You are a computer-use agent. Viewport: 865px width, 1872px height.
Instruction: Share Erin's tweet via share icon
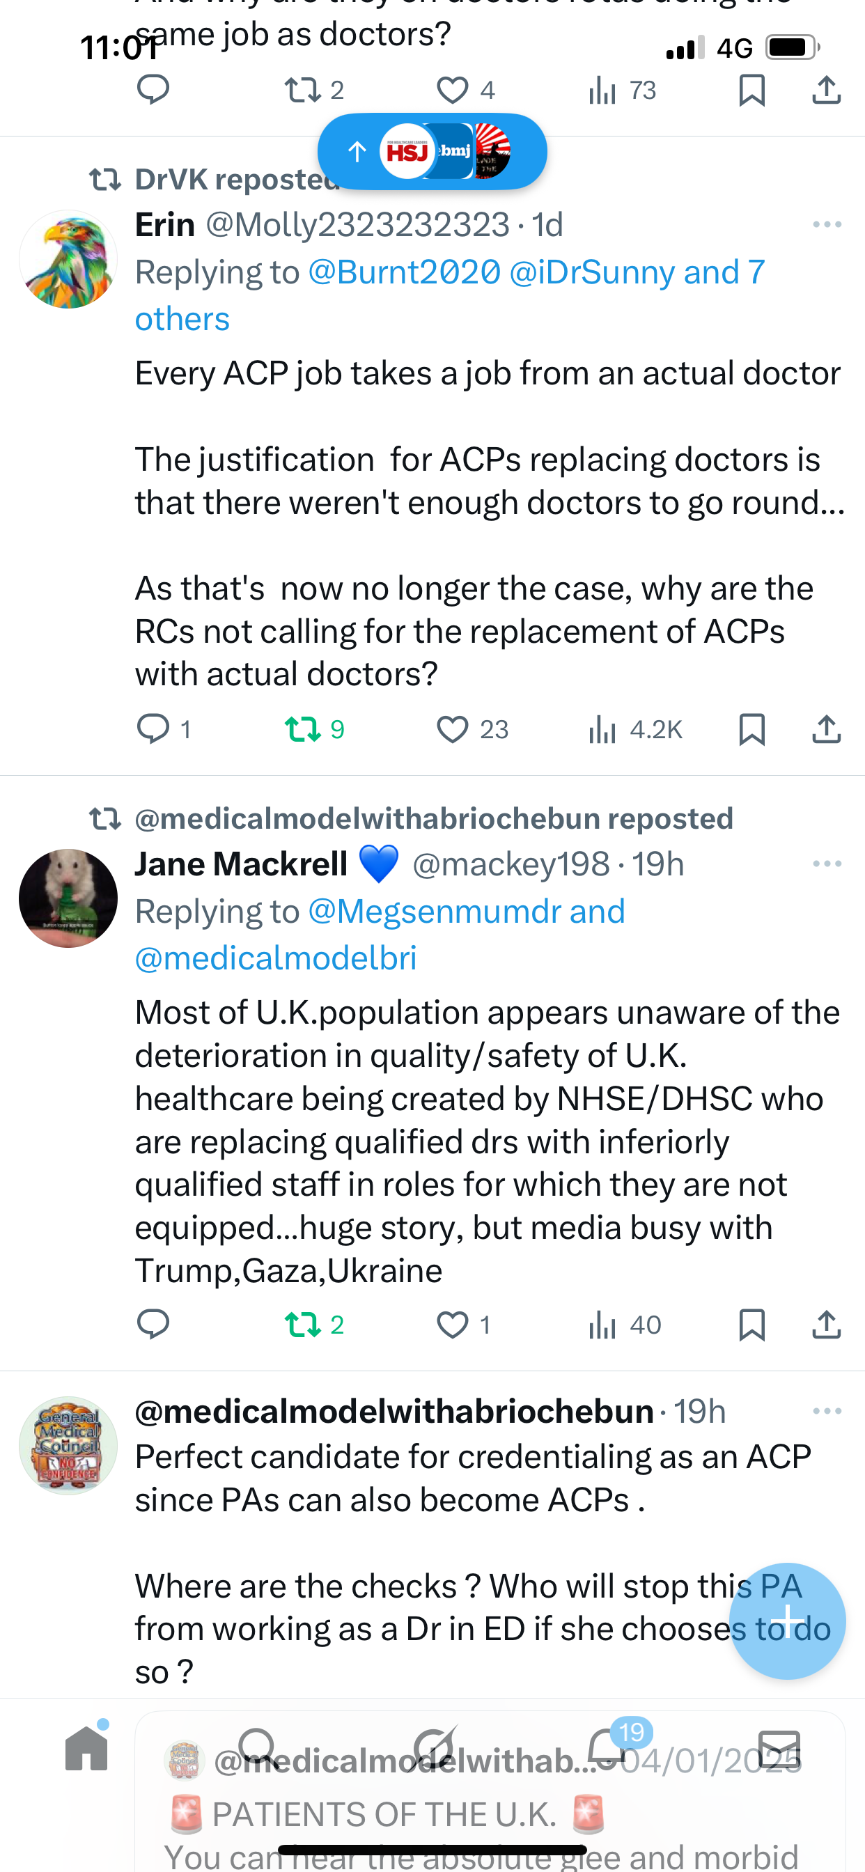point(827,729)
